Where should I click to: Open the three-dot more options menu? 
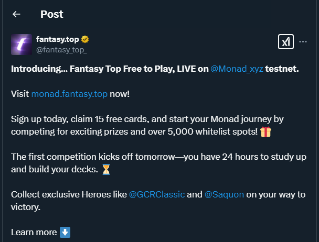click(303, 42)
